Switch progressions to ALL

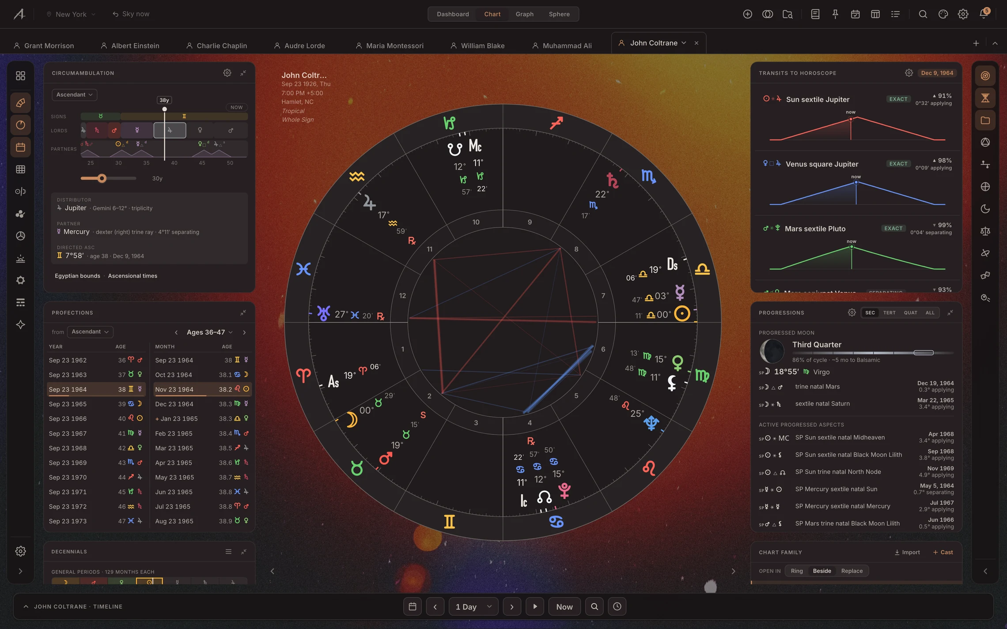pos(930,313)
